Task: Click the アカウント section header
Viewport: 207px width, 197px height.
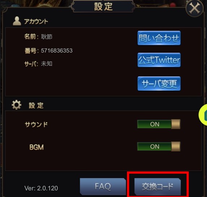Action: click(x=36, y=21)
